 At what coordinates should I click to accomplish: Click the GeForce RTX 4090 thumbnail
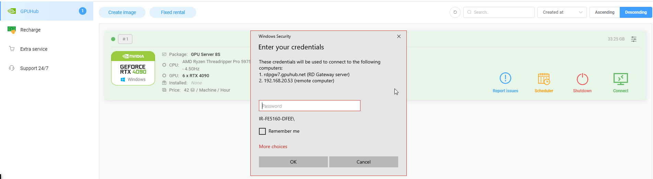click(x=133, y=68)
